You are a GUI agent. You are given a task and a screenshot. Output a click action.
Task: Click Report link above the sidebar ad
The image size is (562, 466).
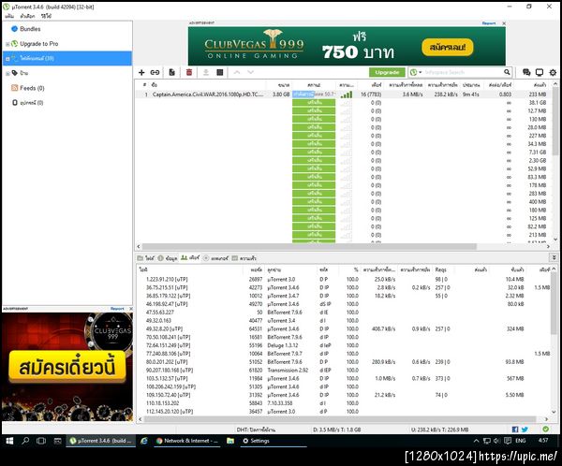click(x=117, y=309)
